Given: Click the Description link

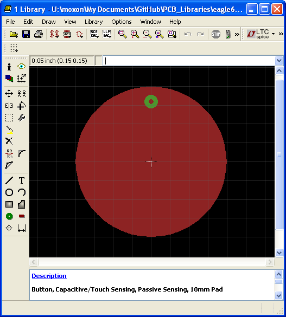Looking at the screenshot, I should tap(49, 276).
